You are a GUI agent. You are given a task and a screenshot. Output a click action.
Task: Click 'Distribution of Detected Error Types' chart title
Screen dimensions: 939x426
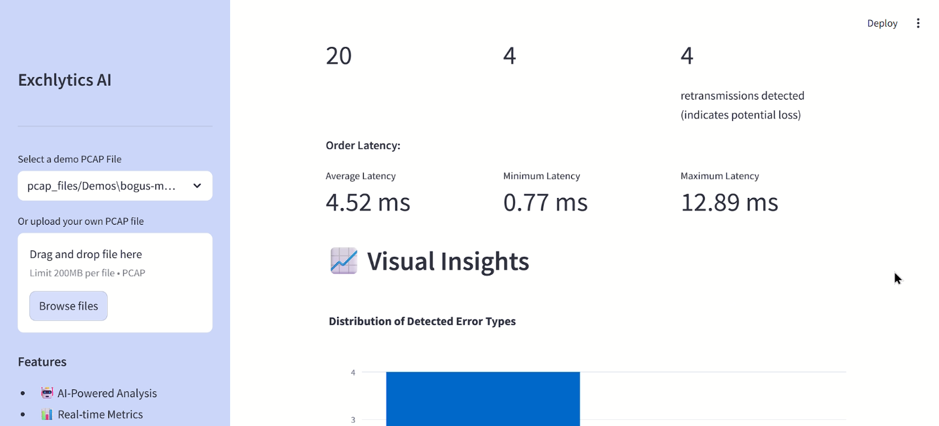422,321
